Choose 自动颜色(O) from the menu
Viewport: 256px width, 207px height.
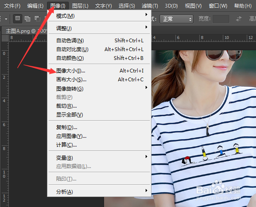coord(99,58)
